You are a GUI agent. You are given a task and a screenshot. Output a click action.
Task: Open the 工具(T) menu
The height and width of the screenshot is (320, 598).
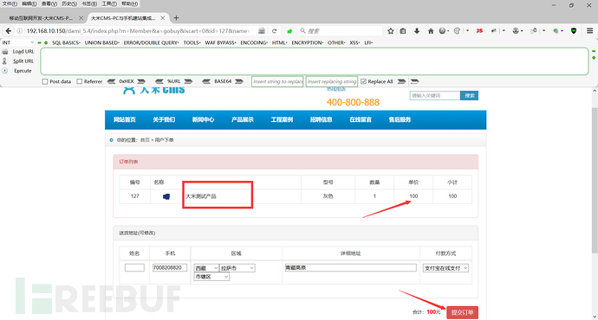[109, 3]
